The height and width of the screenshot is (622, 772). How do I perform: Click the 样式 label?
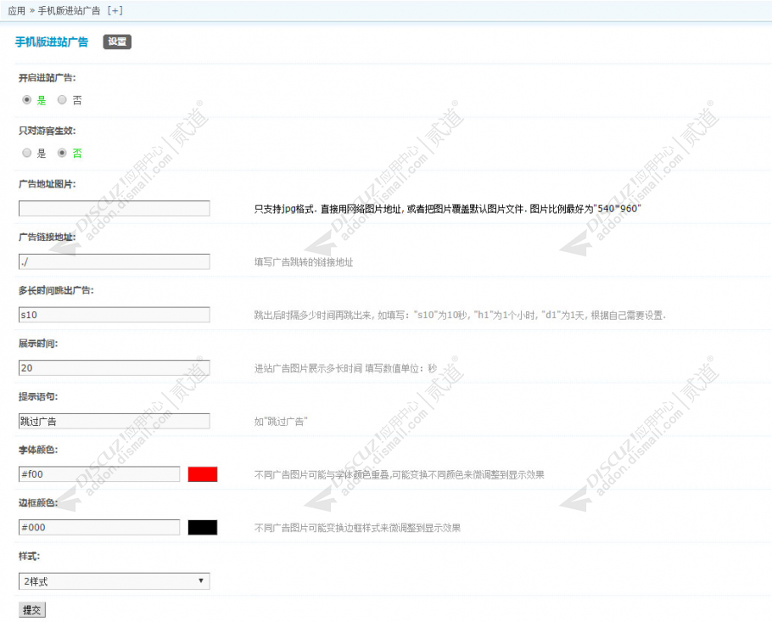click(x=29, y=557)
